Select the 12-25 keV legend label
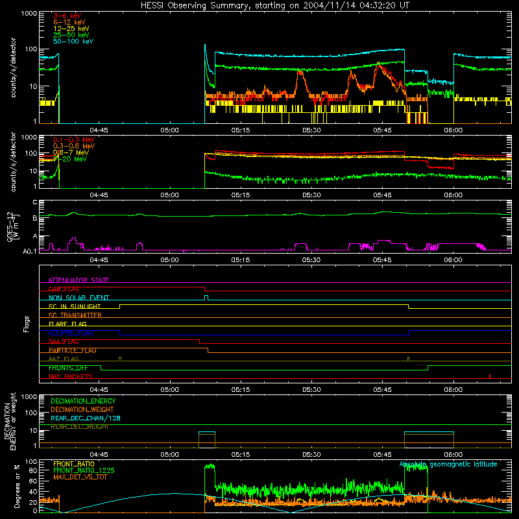 [71, 29]
